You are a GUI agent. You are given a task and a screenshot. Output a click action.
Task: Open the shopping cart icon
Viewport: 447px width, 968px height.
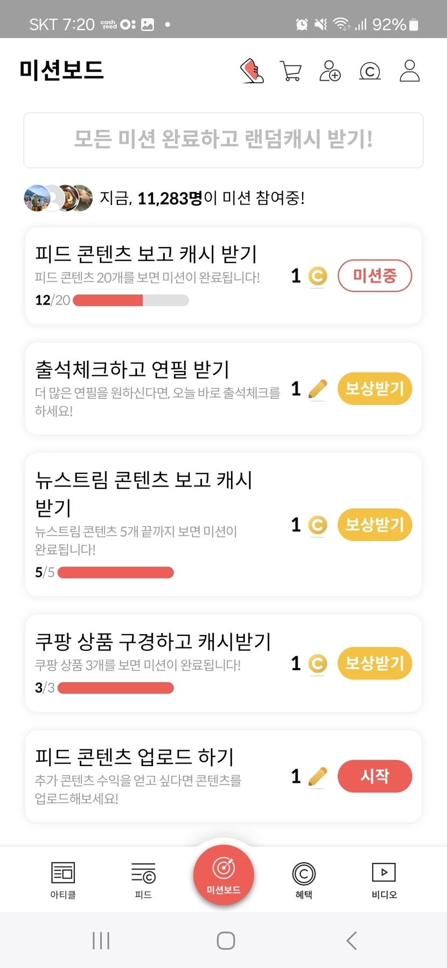click(291, 71)
